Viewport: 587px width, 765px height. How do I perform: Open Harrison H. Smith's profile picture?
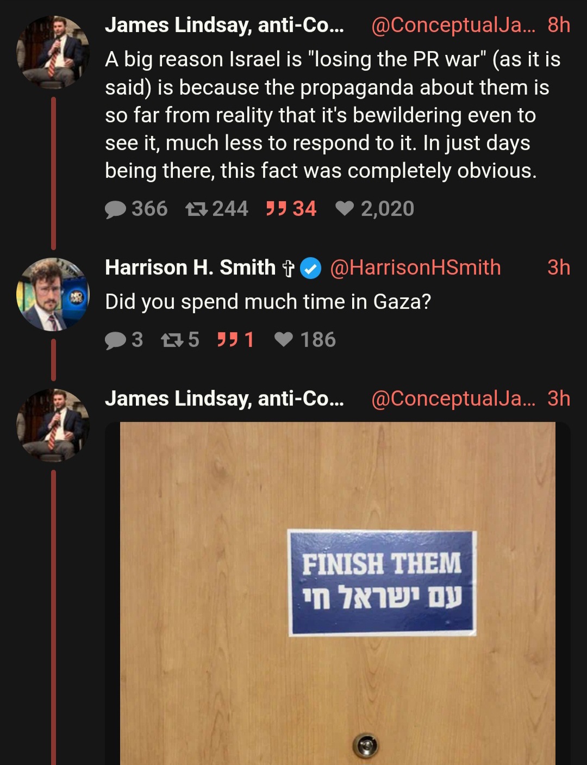53,294
